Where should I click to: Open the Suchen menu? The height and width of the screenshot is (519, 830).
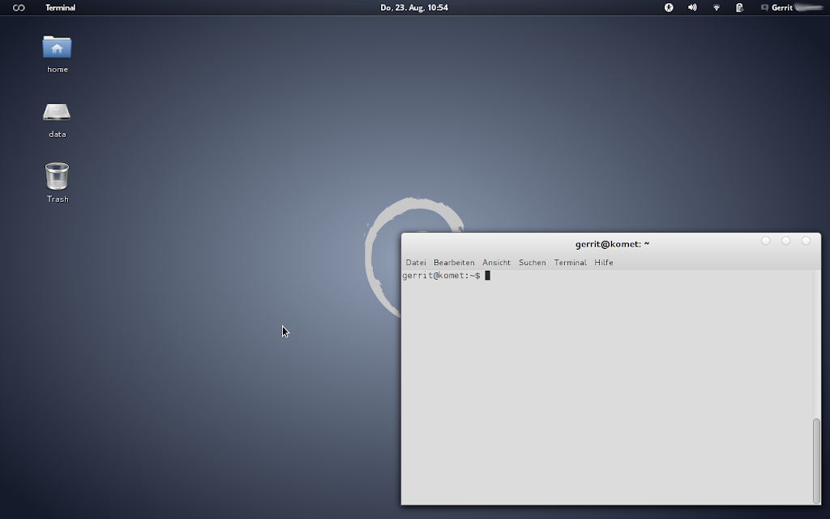click(x=533, y=263)
